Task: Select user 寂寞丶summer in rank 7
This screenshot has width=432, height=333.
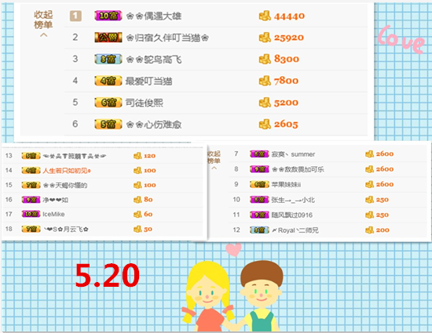Action: (x=293, y=154)
